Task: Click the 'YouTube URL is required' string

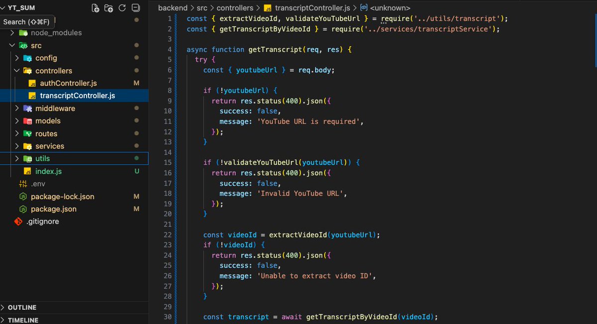Action: pyautogui.click(x=310, y=121)
